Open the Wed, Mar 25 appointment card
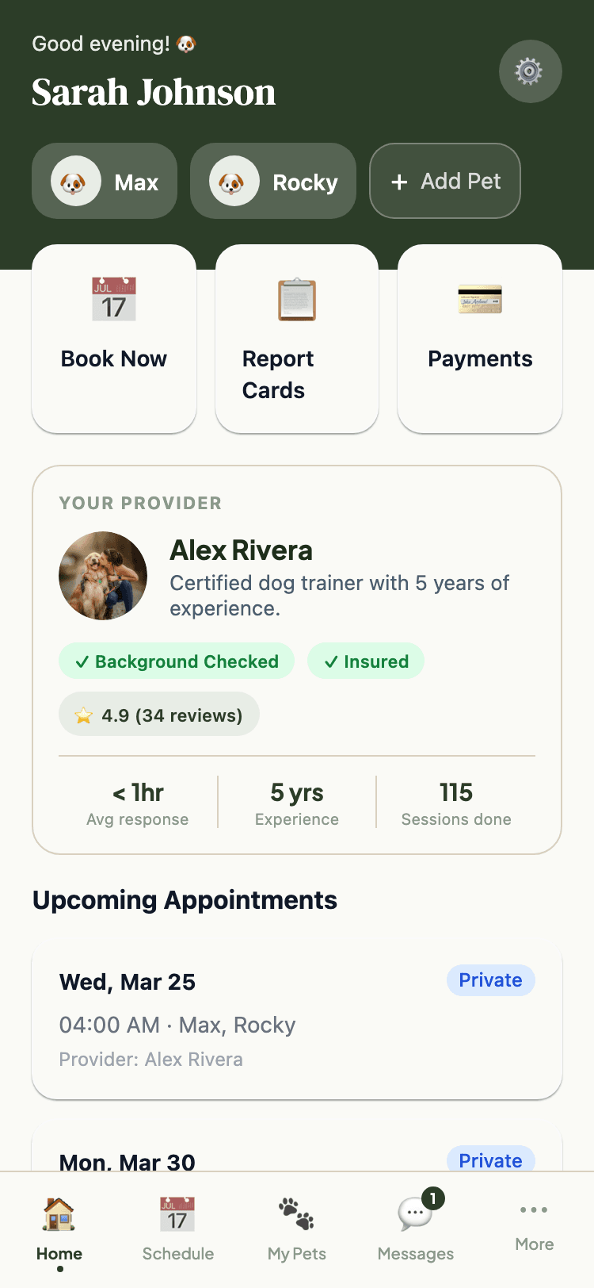594x1288 pixels. click(297, 1021)
